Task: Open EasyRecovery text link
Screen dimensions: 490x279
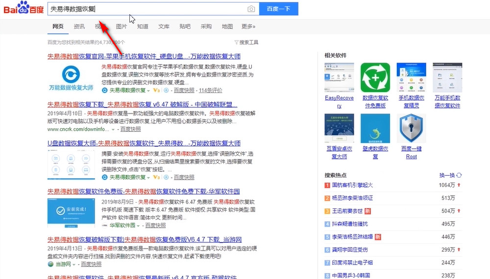Action: [339, 102]
